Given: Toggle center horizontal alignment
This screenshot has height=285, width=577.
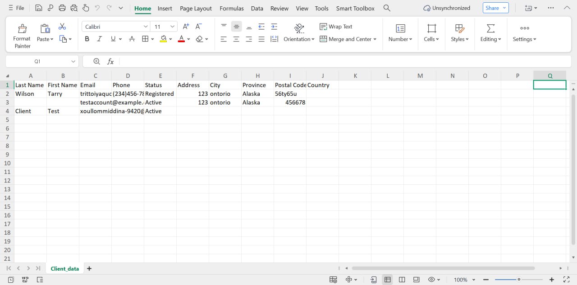Looking at the screenshot, I should pos(236,39).
